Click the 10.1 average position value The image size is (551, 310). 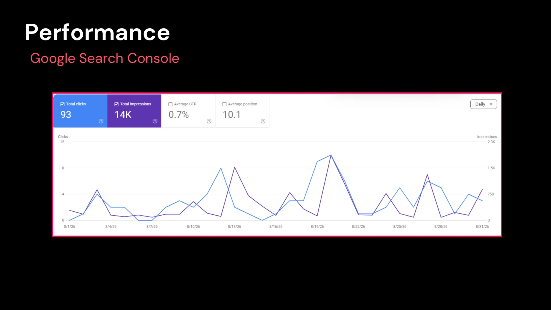pyautogui.click(x=232, y=115)
